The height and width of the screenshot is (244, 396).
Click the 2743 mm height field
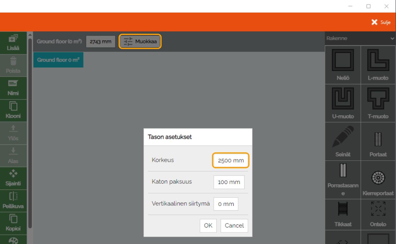coord(100,41)
